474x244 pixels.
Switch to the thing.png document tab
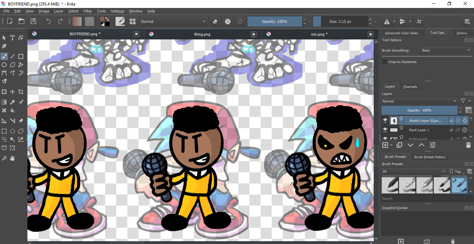pyautogui.click(x=202, y=34)
